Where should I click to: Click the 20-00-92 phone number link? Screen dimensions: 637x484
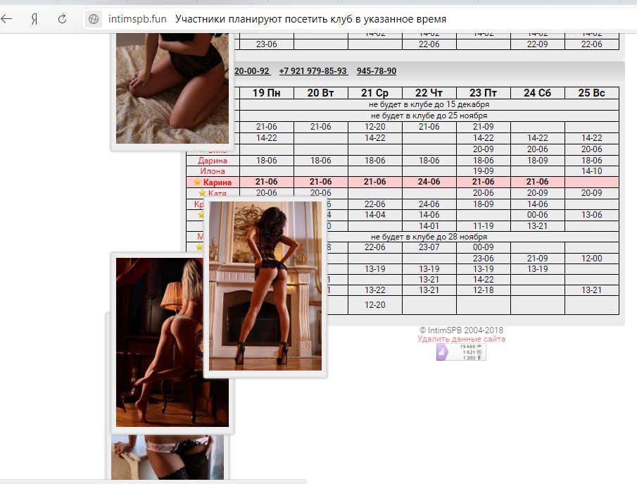click(x=251, y=71)
